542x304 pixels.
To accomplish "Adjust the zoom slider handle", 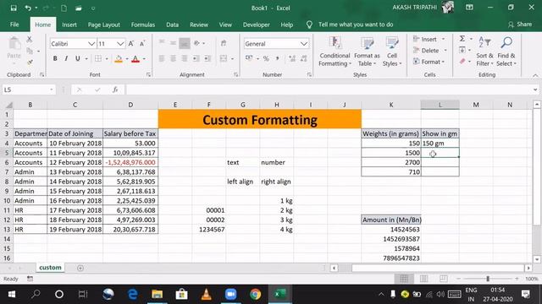I will click(488, 279).
